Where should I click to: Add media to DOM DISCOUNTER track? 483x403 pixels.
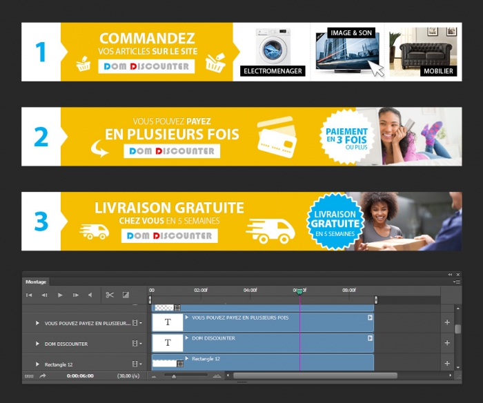point(447,342)
